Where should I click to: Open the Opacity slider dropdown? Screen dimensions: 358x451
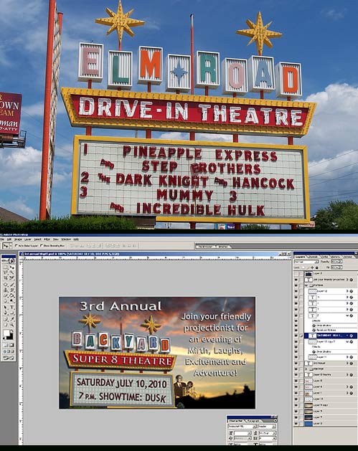(341, 262)
